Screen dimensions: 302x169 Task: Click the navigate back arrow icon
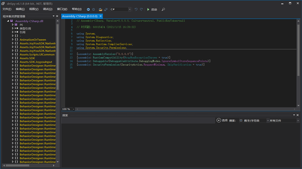point(88,9)
